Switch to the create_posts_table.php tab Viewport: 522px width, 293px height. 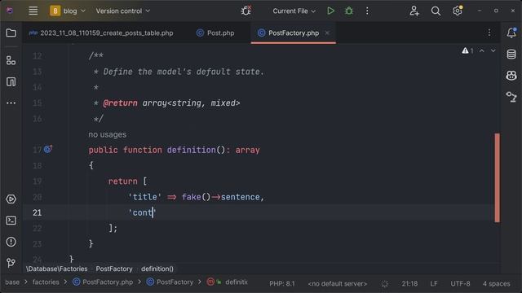101,33
